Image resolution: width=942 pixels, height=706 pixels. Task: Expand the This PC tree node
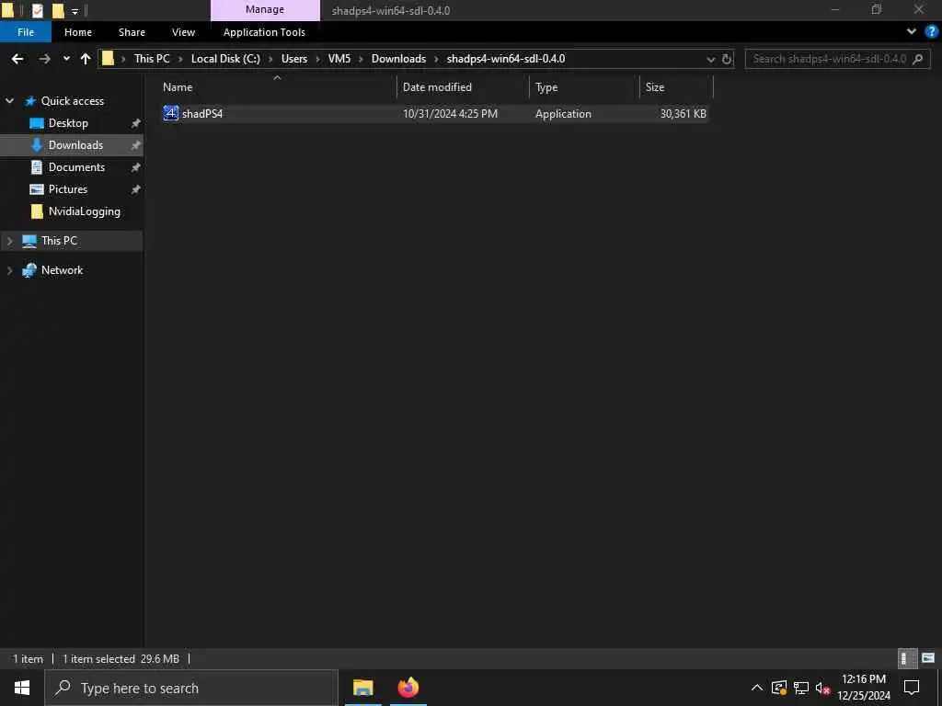click(9, 241)
